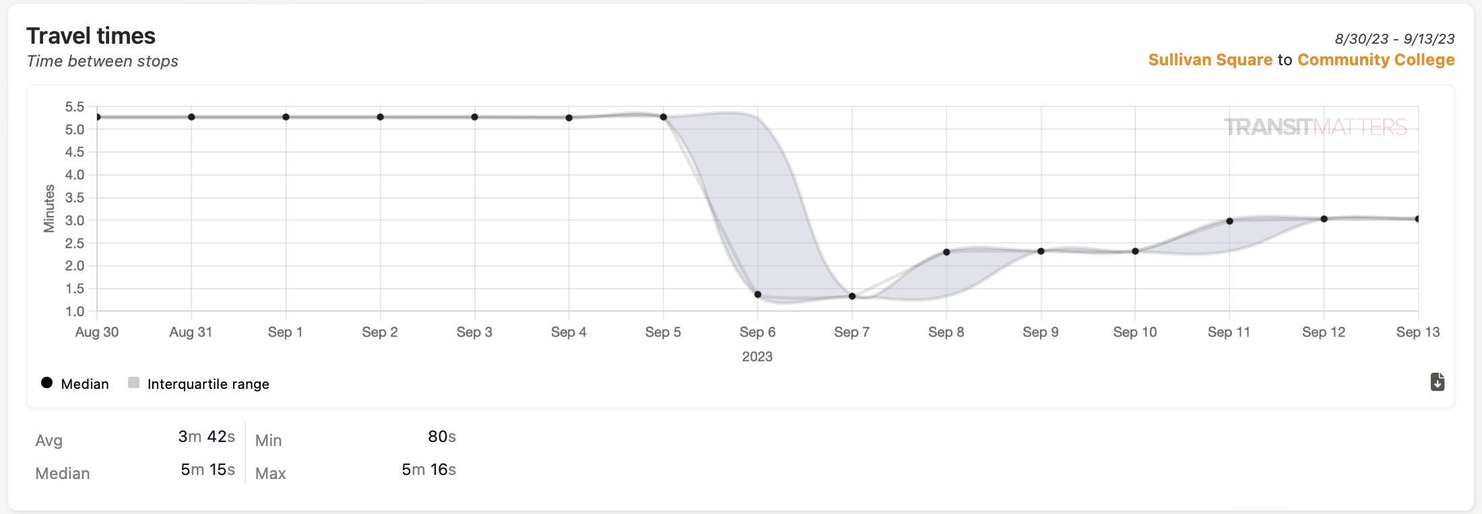Open the Community College stop link
Viewport: 1482px width, 514px height.
(x=1376, y=60)
